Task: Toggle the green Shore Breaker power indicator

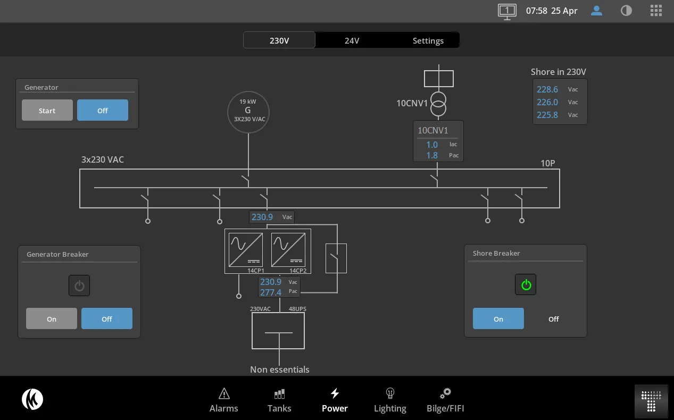Action: pos(526,284)
